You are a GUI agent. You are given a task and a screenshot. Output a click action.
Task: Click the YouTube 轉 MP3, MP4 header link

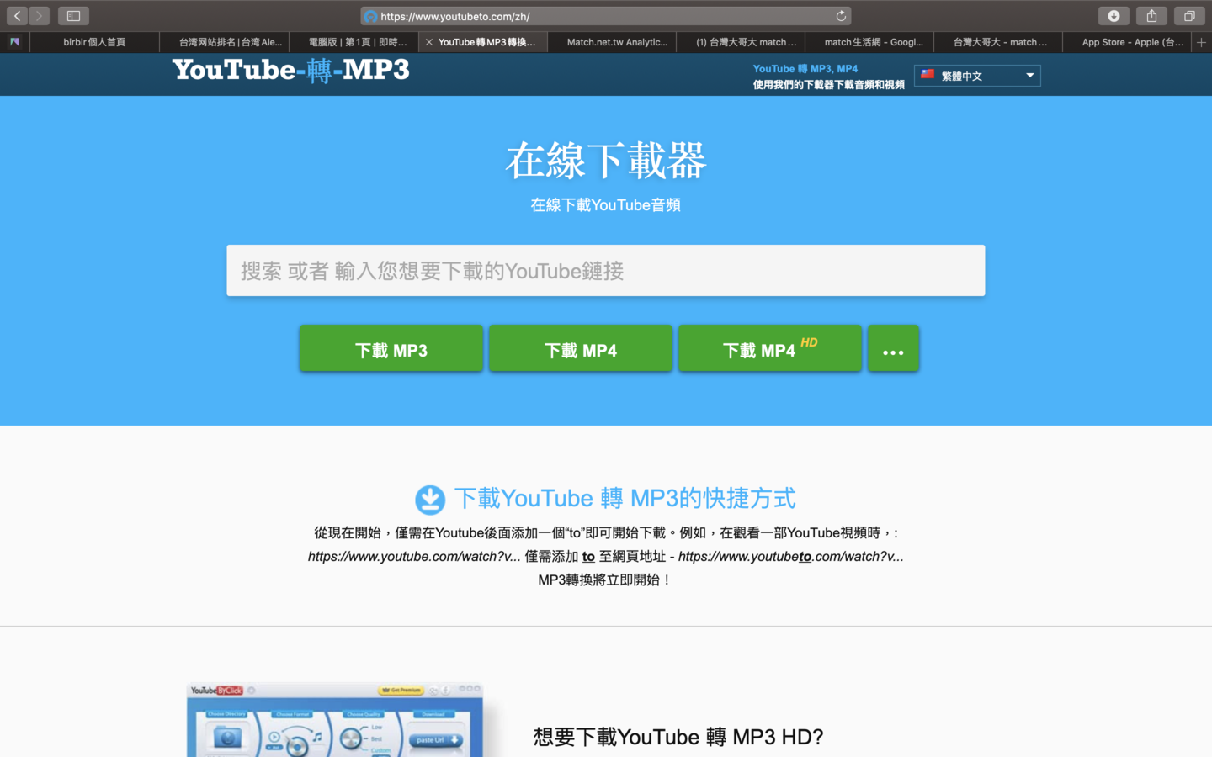click(805, 69)
